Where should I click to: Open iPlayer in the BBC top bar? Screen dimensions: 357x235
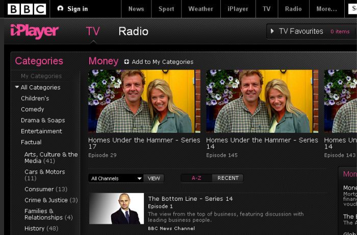pos(238,9)
